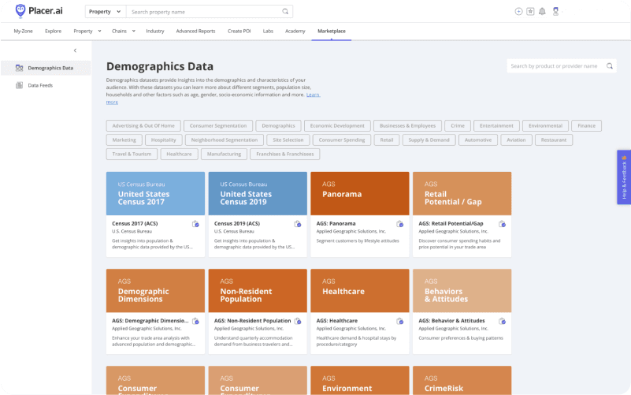Viewport: 631px width, 395px height.
Task: Click the clipboard icon on Census 2019 (ACS)
Action: 298,223
